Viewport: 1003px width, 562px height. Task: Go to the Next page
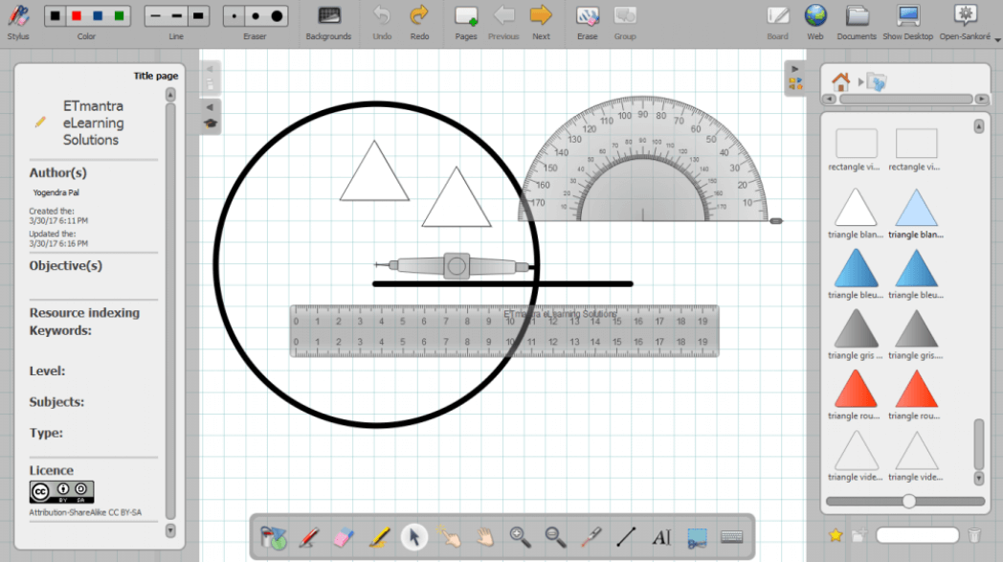(x=541, y=22)
